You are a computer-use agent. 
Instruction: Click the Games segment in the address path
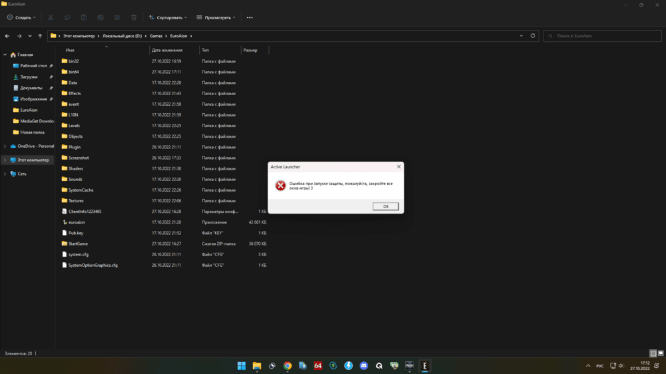[156, 36]
